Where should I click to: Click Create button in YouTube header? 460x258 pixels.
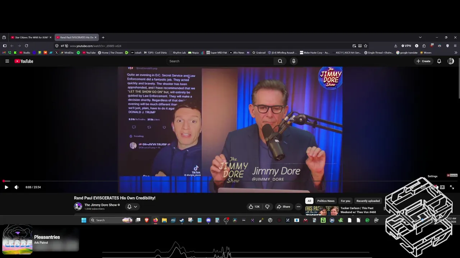[423, 61]
